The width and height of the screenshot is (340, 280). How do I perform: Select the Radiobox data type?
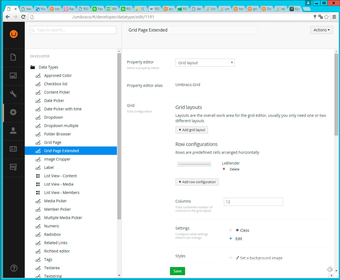click(52, 234)
